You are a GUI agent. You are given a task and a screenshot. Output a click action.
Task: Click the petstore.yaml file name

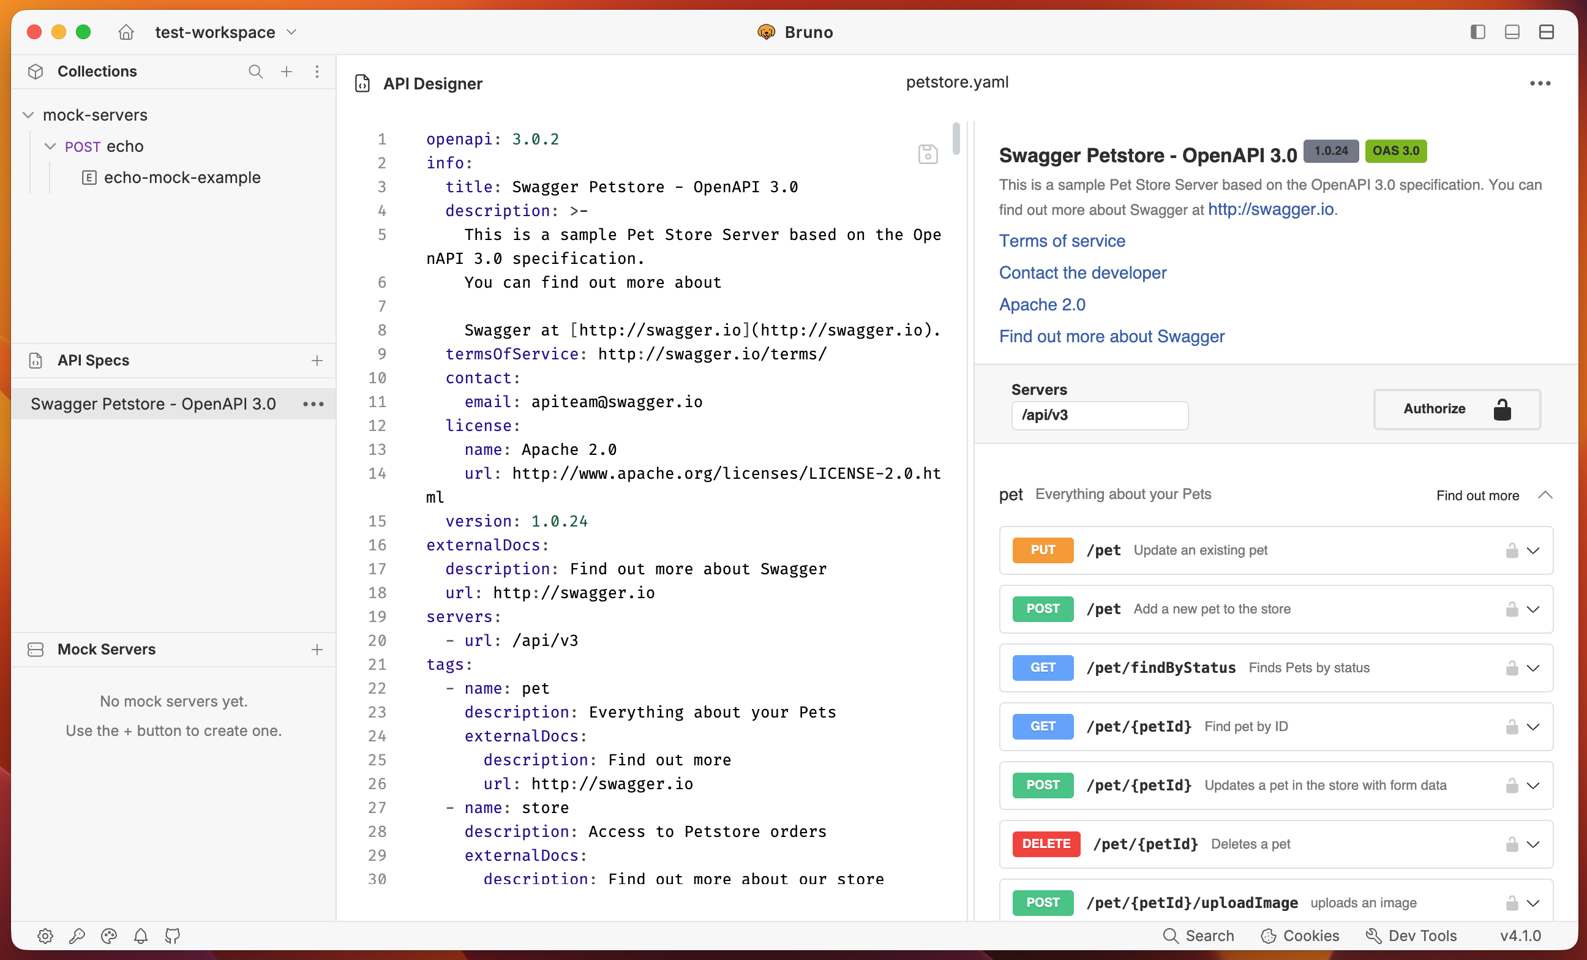tap(957, 83)
